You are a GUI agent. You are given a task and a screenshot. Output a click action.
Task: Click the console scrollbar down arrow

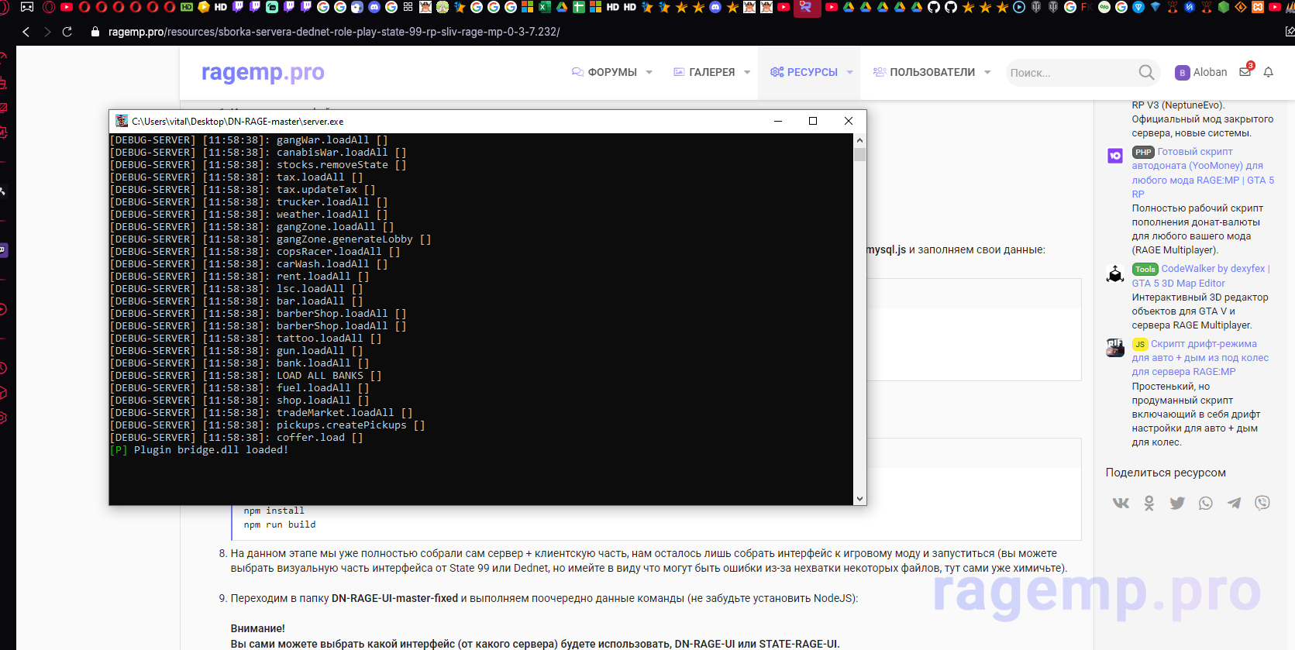[x=859, y=499]
